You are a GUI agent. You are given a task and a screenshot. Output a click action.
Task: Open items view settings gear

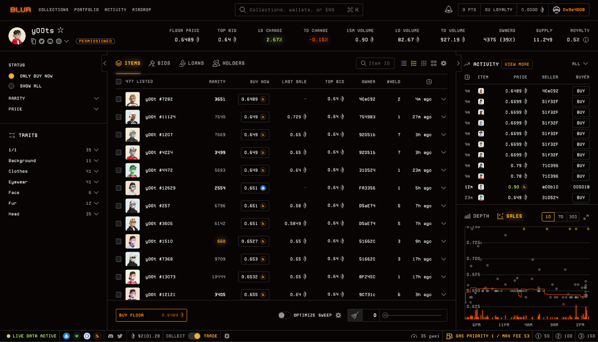(444, 63)
